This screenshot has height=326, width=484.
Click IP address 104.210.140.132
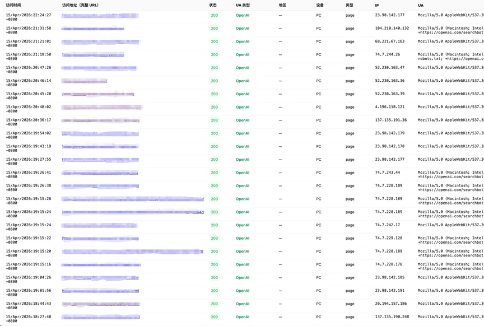coord(392,28)
